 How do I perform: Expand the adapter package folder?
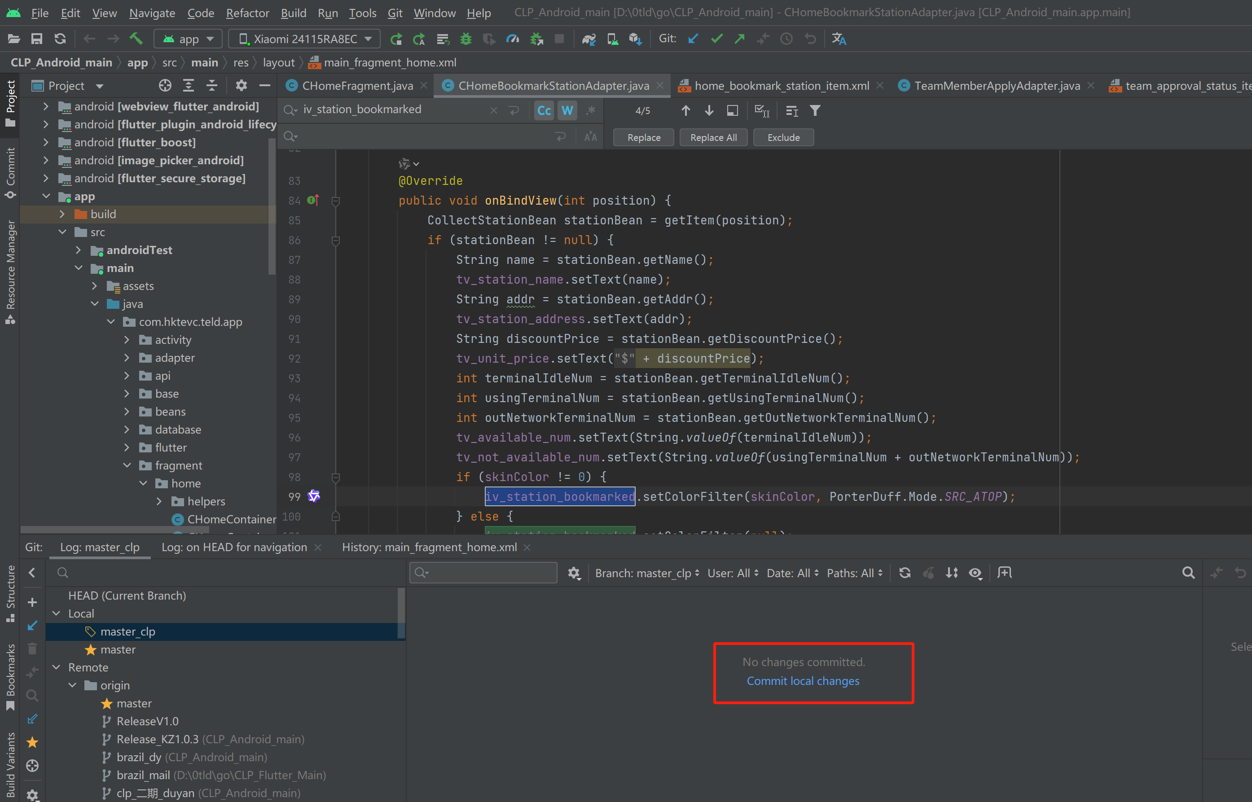pyautogui.click(x=127, y=358)
